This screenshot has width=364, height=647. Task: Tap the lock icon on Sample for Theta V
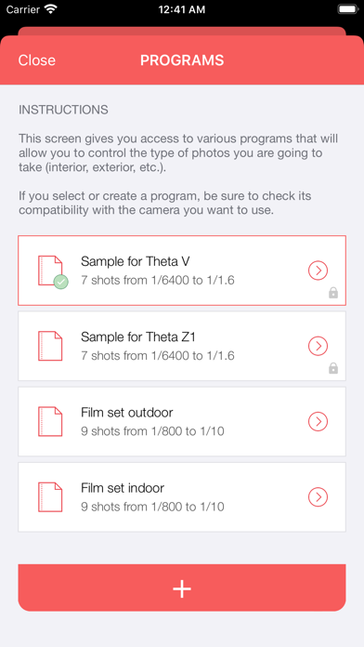coord(333,293)
